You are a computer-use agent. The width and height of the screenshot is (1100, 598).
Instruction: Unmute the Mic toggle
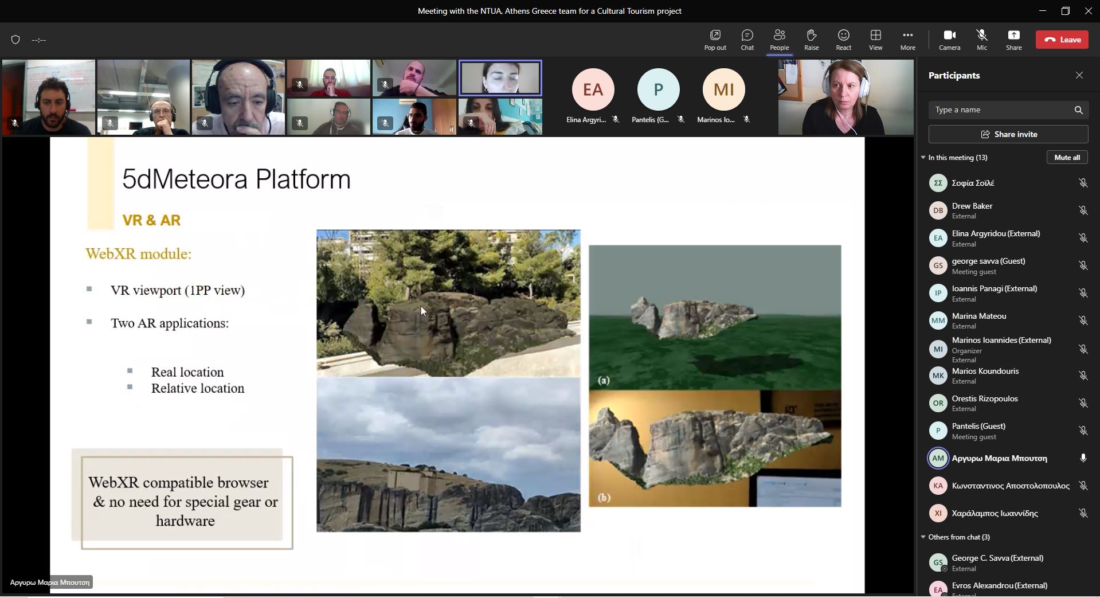coord(981,40)
